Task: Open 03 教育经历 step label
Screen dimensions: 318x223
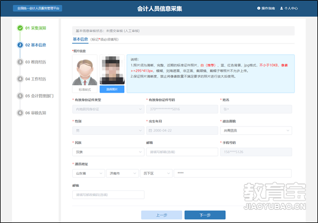Action: [36, 62]
